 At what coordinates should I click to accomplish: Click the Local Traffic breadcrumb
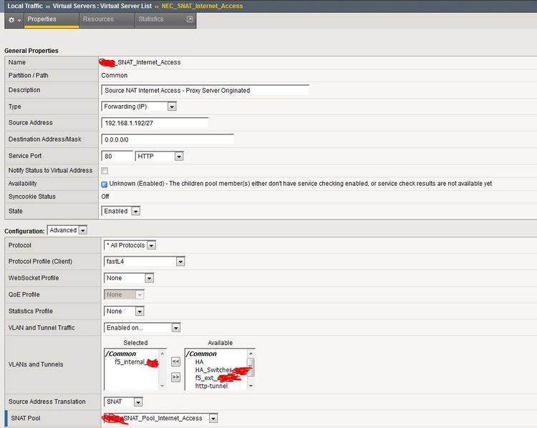pos(24,6)
